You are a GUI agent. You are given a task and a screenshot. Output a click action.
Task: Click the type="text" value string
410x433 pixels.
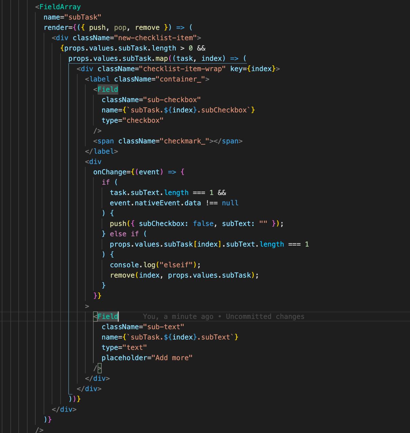(x=135, y=347)
